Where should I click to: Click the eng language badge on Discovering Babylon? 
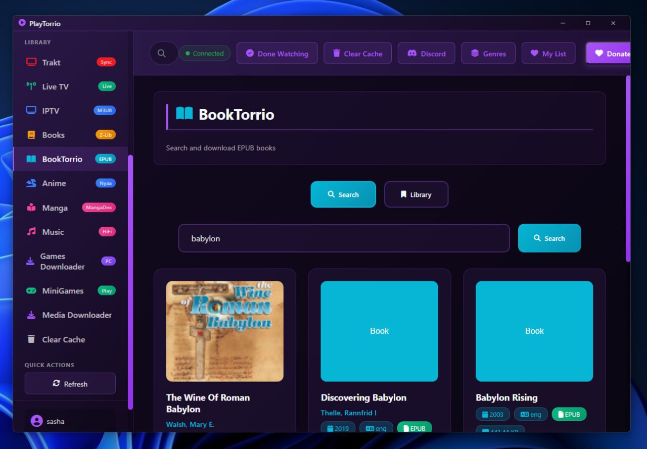376,428
